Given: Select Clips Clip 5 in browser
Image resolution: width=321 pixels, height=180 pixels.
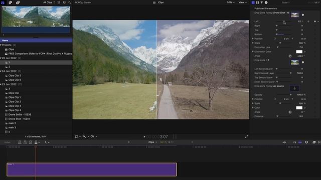Looking at the screenshot, I should pos(15,75).
